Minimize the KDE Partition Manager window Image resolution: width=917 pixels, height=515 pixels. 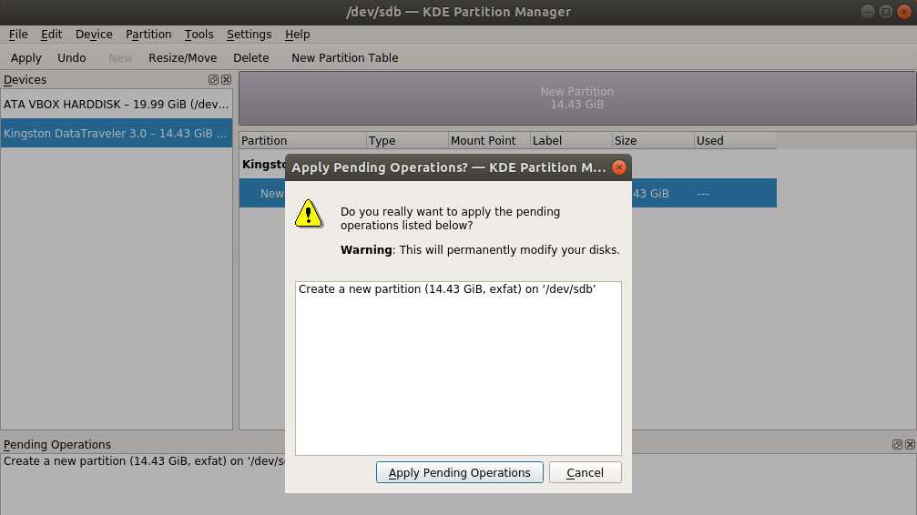pyautogui.click(x=868, y=12)
